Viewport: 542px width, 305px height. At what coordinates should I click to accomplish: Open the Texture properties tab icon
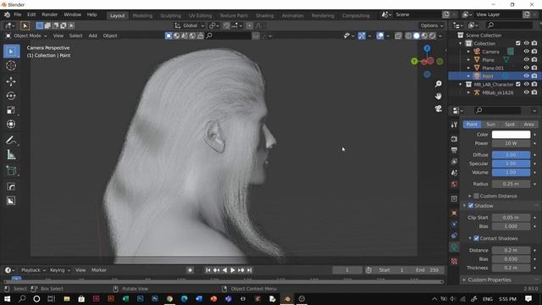click(454, 261)
